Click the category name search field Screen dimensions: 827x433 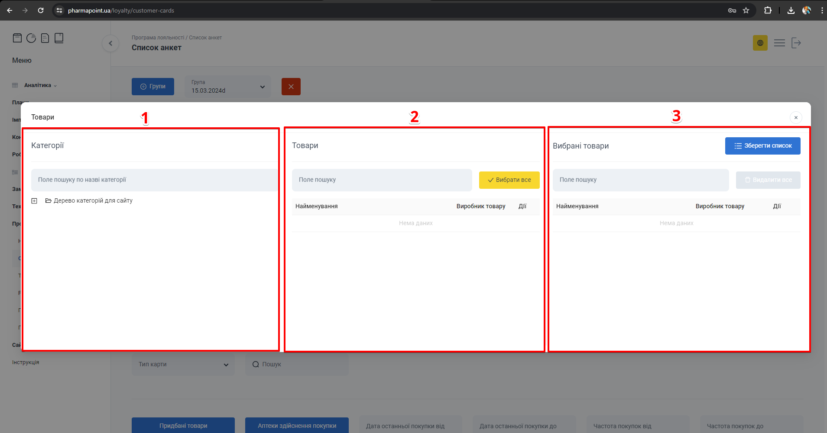pyautogui.click(x=154, y=180)
